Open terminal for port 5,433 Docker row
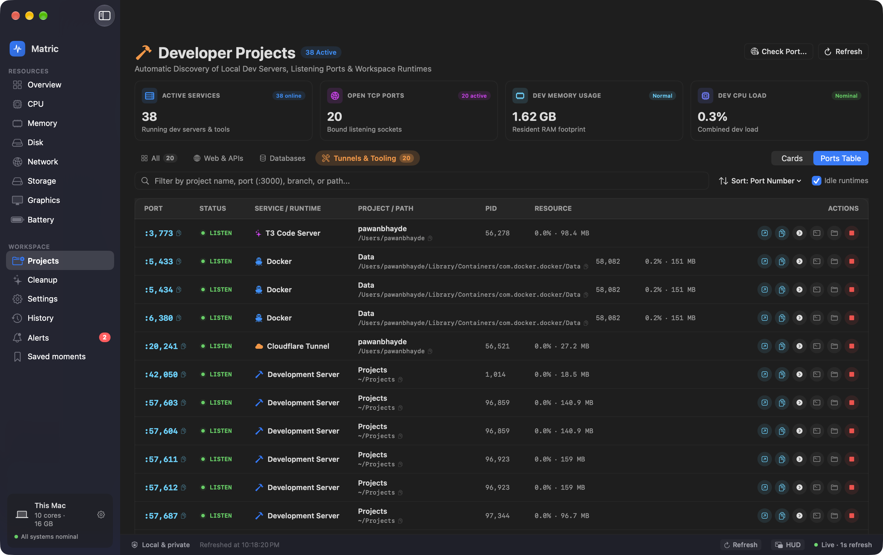Viewport: 883px width, 555px height. click(x=817, y=261)
